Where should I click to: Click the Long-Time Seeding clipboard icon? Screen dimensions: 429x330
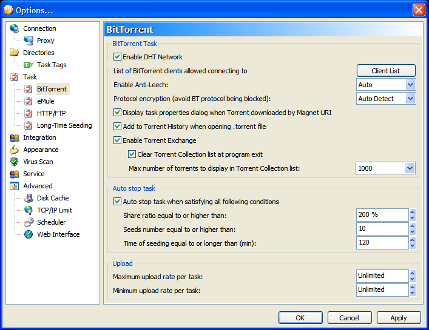point(29,125)
